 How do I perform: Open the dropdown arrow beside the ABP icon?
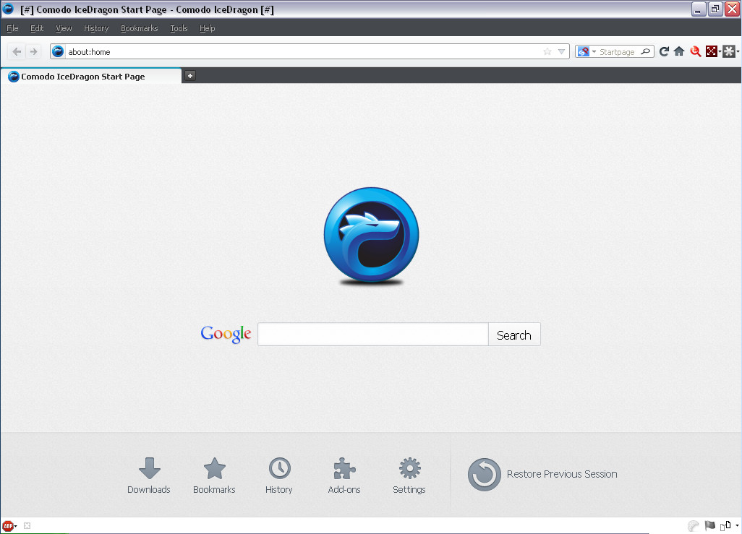point(16,526)
